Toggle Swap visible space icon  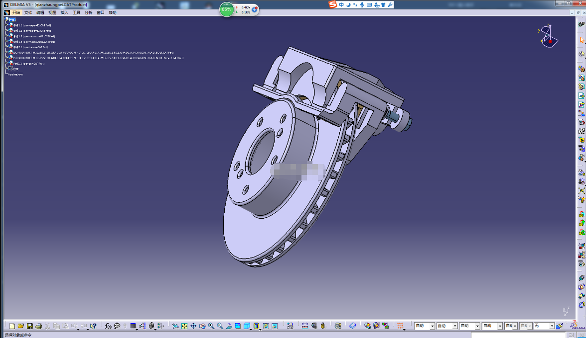(x=275, y=326)
